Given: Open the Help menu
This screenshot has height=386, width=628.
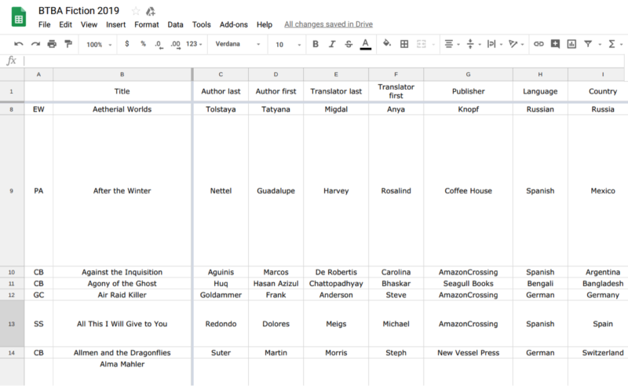Looking at the screenshot, I should pos(265,24).
